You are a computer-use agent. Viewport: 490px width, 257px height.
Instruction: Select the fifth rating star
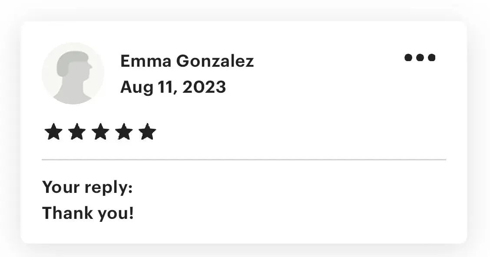147,132
